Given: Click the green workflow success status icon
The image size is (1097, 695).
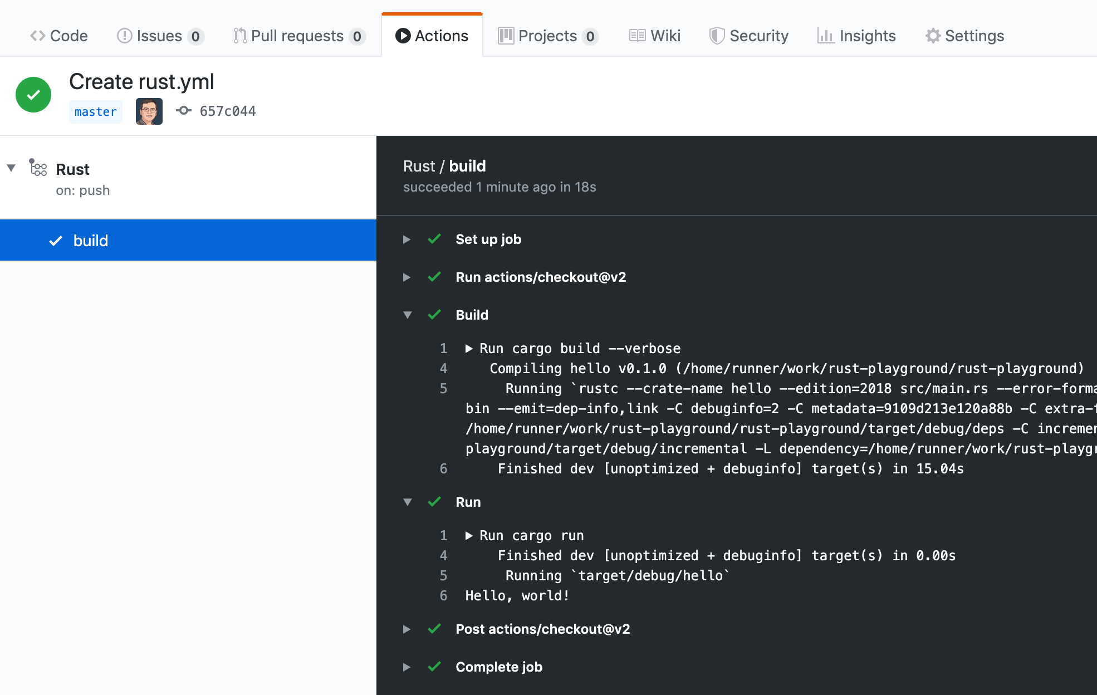Looking at the screenshot, I should (x=33, y=95).
